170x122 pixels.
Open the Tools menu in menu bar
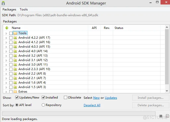[24, 9]
